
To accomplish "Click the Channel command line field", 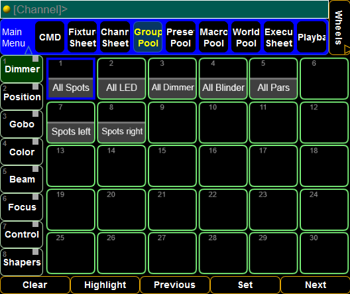I will [x=164, y=9].
